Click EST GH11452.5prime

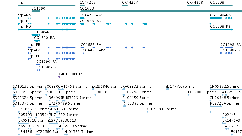point(61,89)
